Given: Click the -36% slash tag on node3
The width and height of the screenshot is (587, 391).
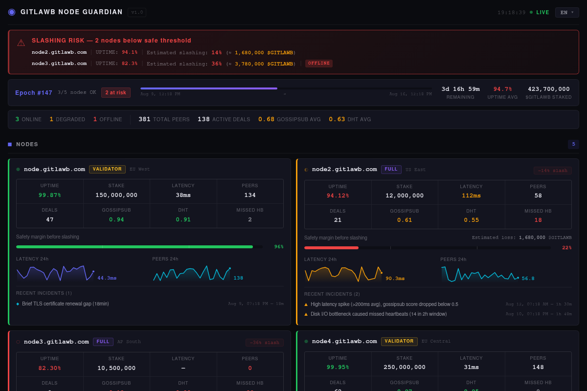Looking at the screenshot, I should [265, 343].
